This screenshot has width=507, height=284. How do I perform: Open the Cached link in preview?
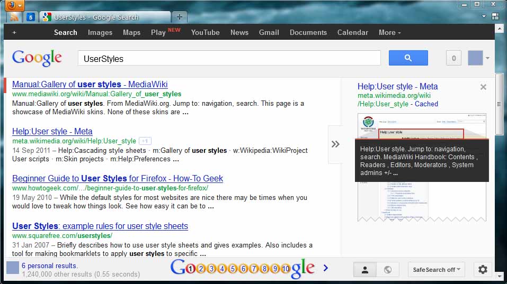coord(426,104)
